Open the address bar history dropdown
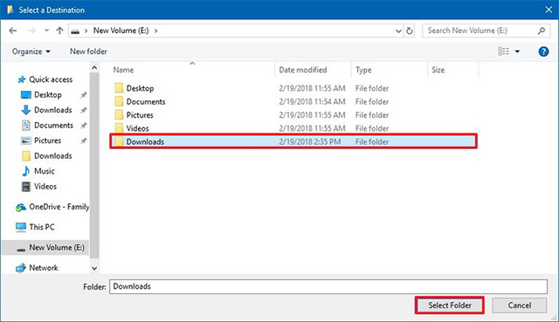 [398, 31]
